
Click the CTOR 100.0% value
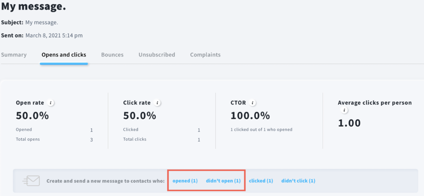(250, 116)
